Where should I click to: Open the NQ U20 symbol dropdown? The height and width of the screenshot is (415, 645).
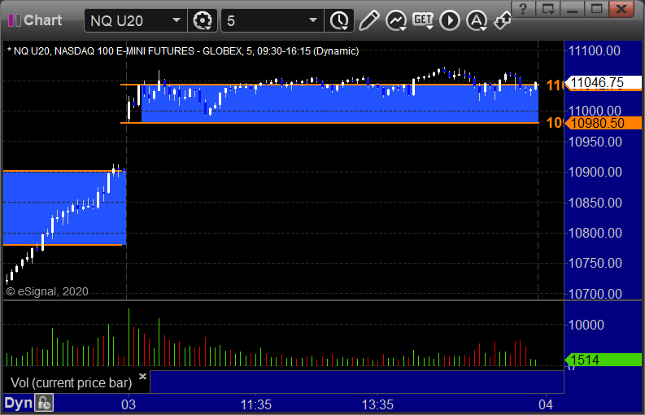point(177,20)
